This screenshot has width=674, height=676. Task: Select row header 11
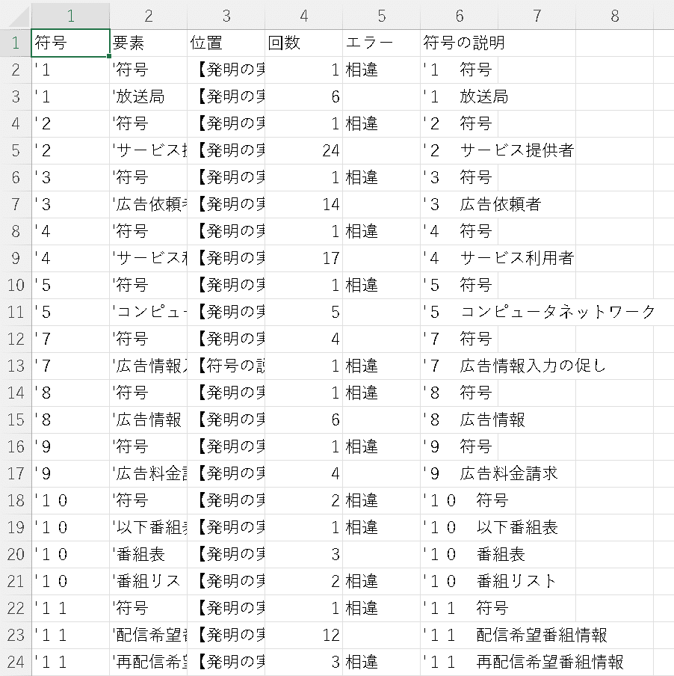[x=16, y=312]
